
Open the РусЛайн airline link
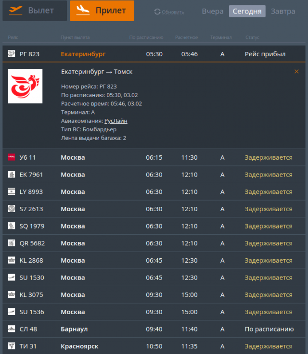[x=115, y=121]
